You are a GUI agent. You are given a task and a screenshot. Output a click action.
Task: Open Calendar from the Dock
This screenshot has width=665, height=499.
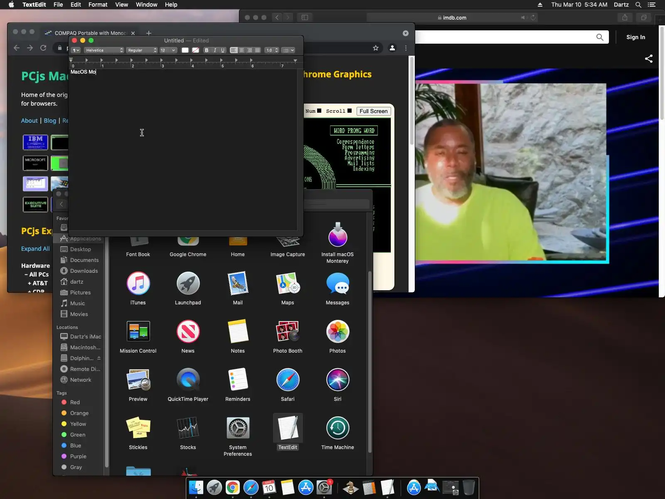(x=269, y=487)
